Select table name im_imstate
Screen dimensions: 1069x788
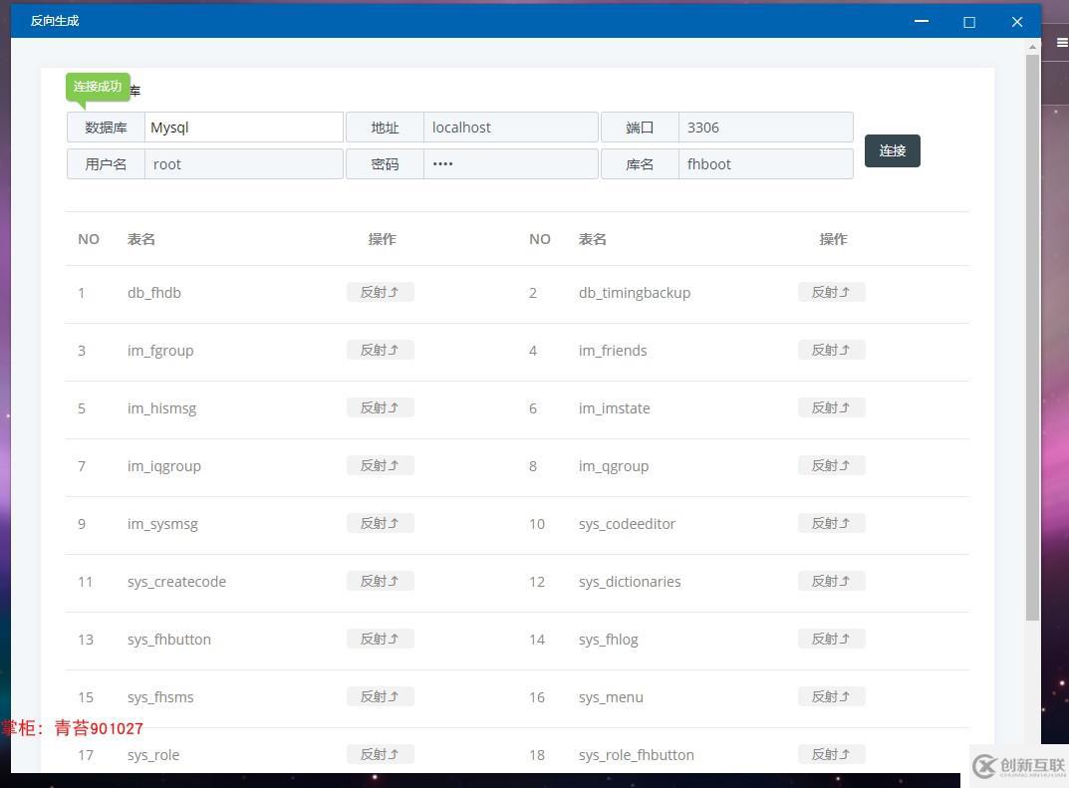[x=615, y=408]
